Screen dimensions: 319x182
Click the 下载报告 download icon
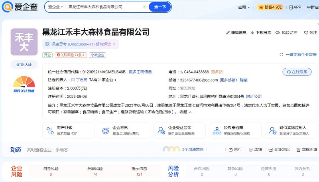coord(252,33)
